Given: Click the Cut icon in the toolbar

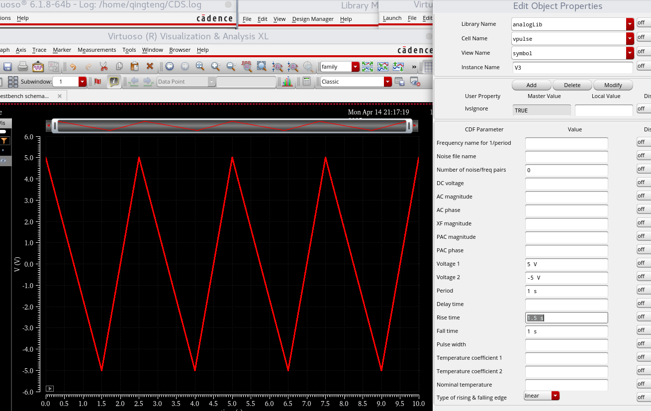Looking at the screenshot, I should click(104, 66).
